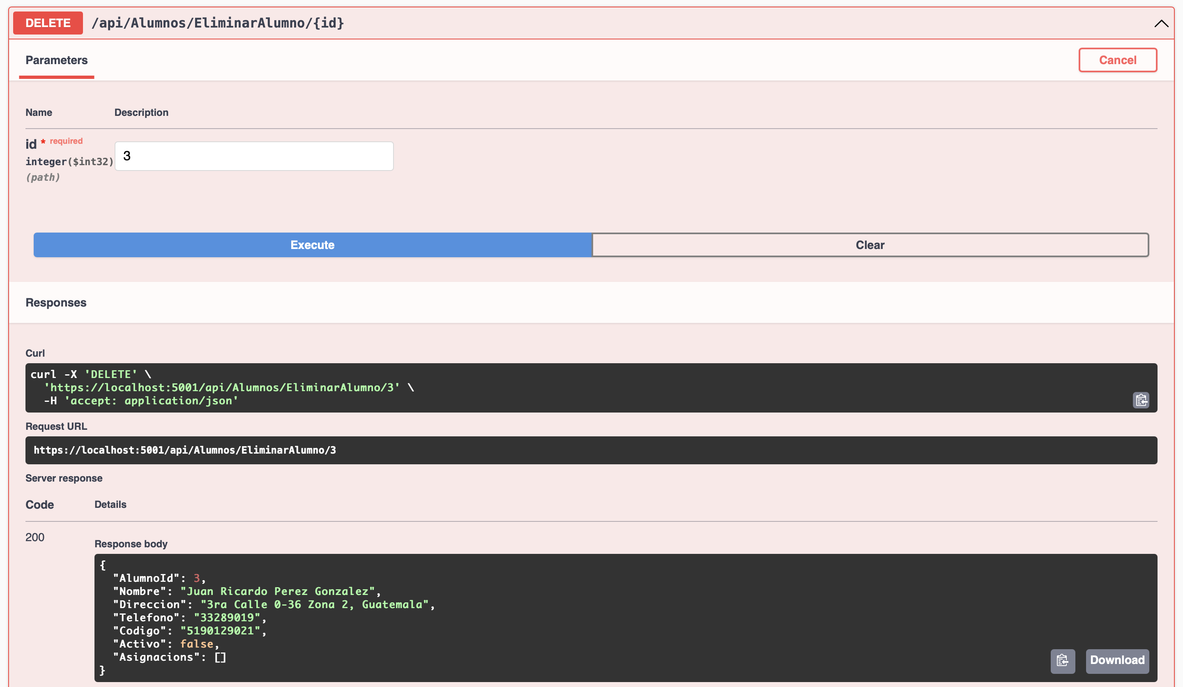Click the endpoint path /api/Alumnos/EliminarAlumno/{id}
This screenshot has width=1183, height=687.
218,23
